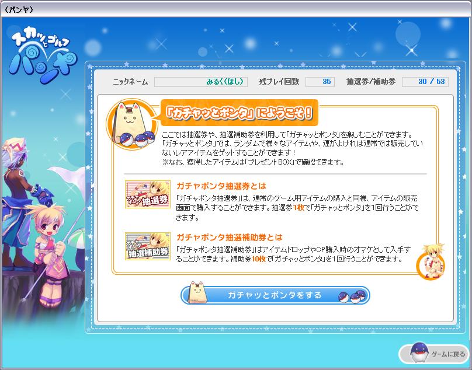Click the nickname field showing みるく(ほし)
The image size is (472, 370).
click(201, 82)
